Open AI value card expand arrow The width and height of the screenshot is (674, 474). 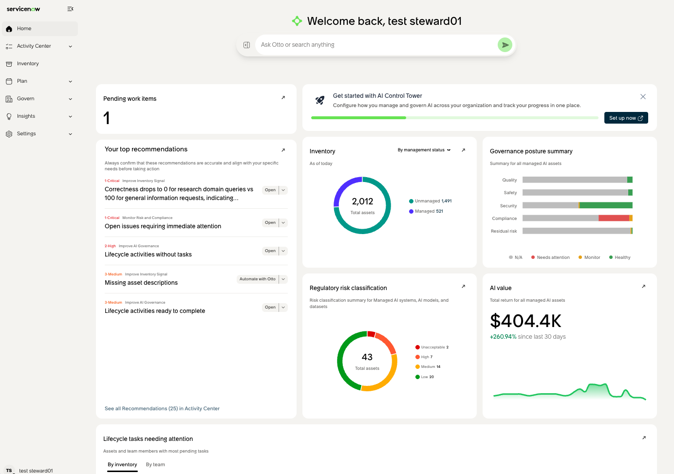coord(643,286)
